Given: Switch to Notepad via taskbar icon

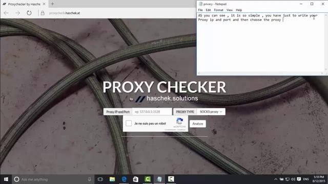Looking at the screenshot, I should (x=159, y=179).
